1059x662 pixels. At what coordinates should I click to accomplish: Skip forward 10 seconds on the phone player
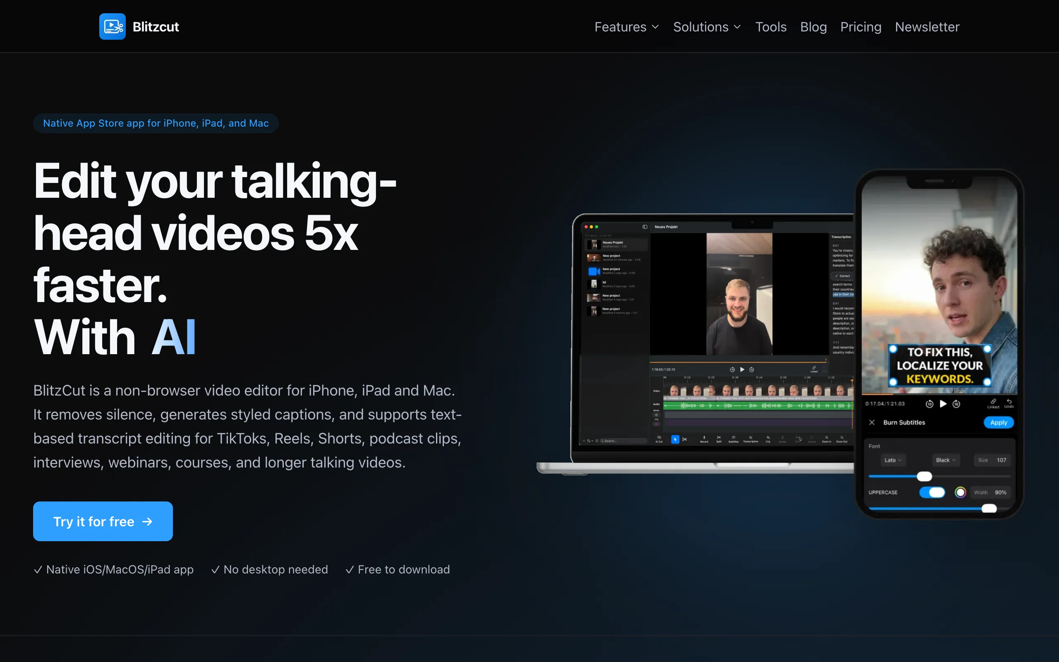tap(956, 404)
